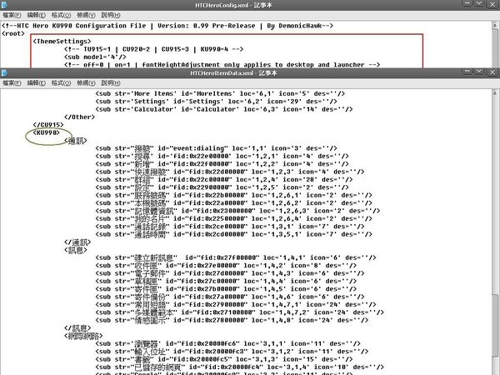Click the </Other> closing tag
Screen dimensions: 500x375
[x=79, y=117]
